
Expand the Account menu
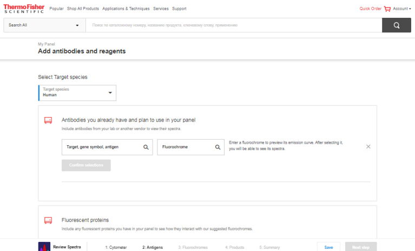(x=401, y=9)
